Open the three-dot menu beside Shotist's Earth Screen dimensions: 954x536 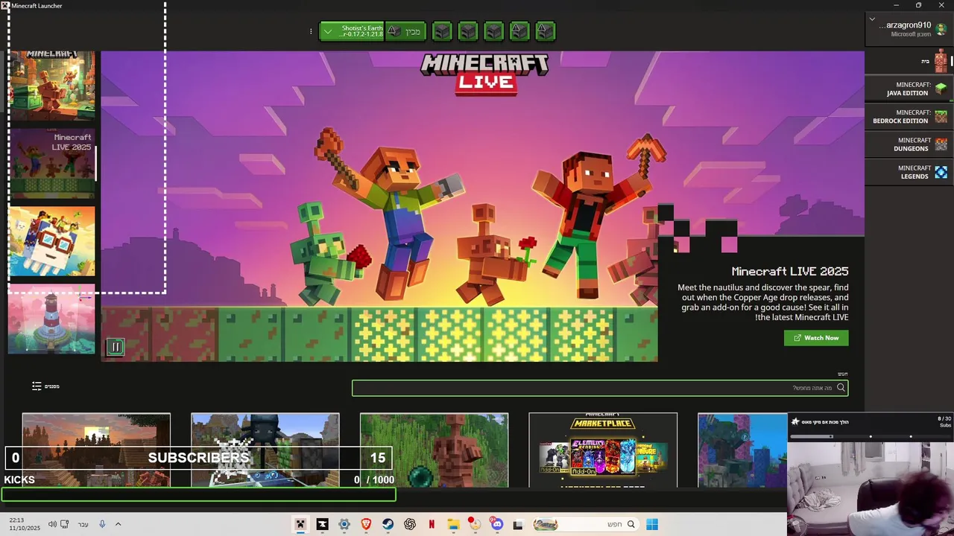311,31
